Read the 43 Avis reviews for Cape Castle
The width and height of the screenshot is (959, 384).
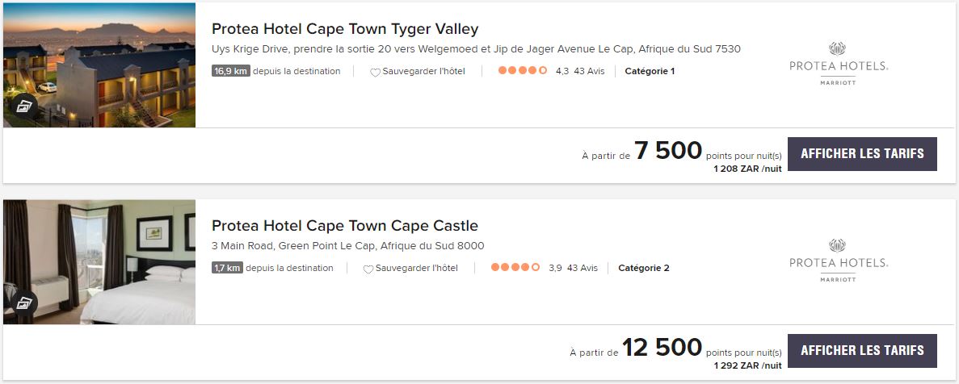point(583,268)
